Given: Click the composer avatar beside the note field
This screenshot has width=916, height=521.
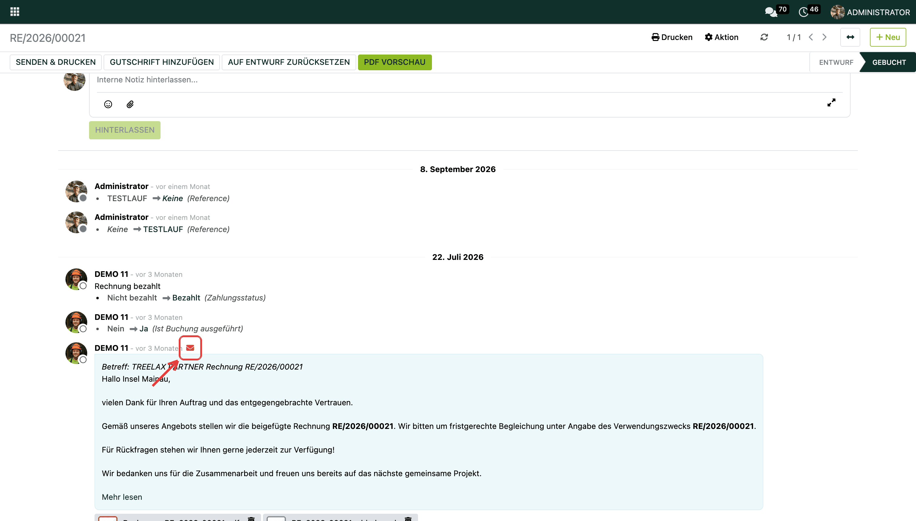Looking at the screenshot, I should tap(75, 81).
